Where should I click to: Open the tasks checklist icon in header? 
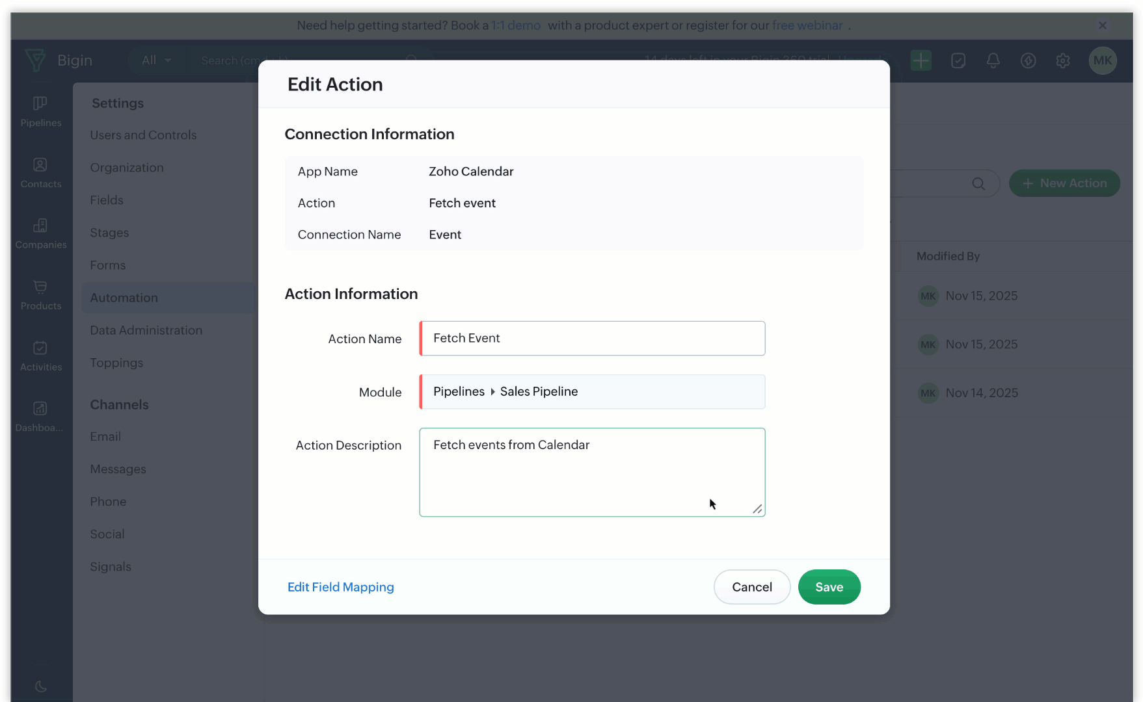(958, 60)
